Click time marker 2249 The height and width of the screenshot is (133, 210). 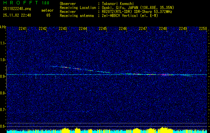click(183, 29)
